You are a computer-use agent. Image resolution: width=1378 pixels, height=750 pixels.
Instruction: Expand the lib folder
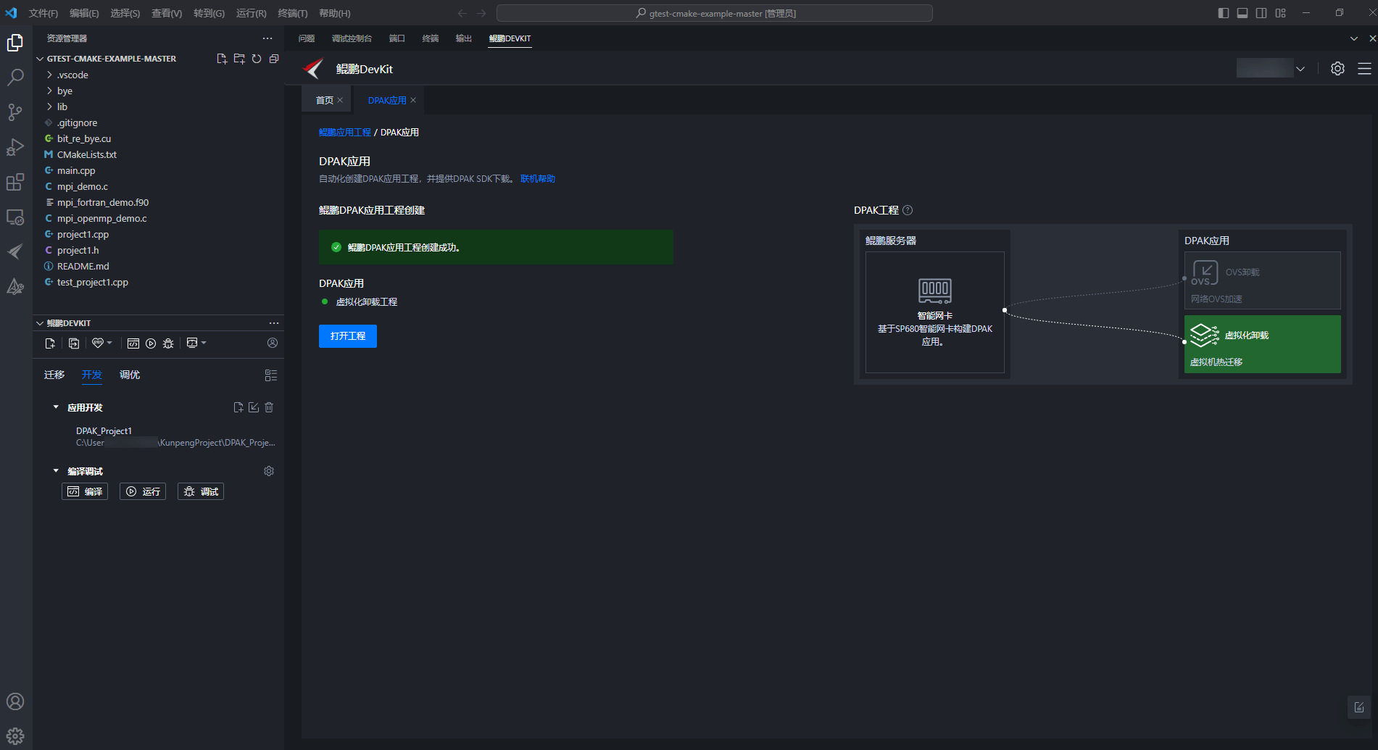[x=158, y=107]
